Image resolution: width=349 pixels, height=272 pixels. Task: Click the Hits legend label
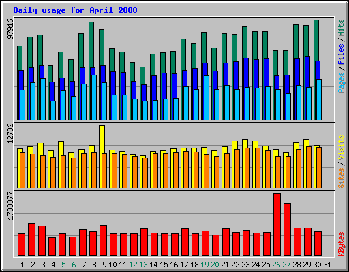point(342,28)
